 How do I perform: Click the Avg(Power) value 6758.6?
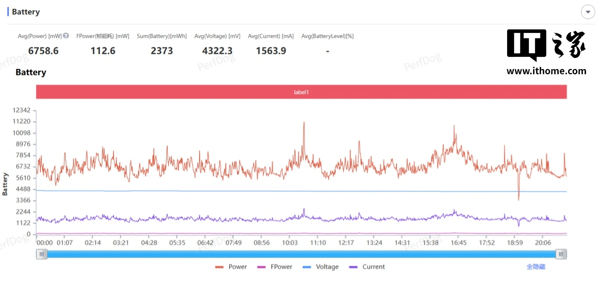43,51
